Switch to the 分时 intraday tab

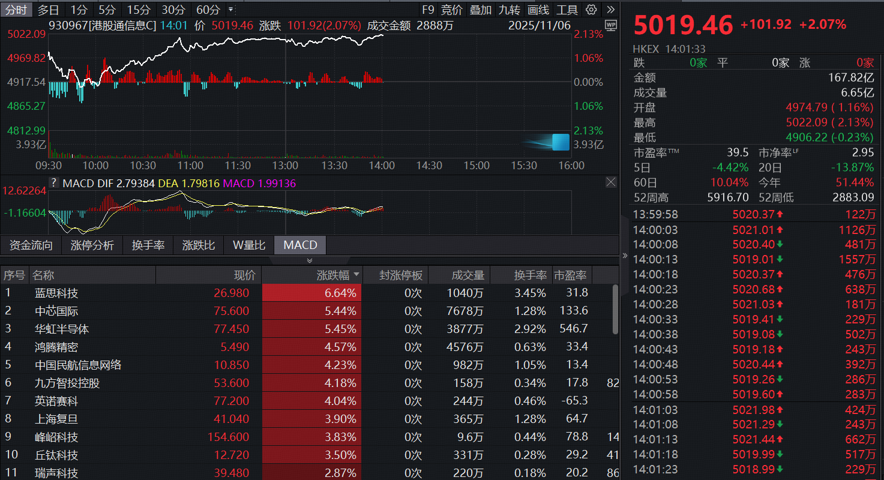[x=16, y=10]
